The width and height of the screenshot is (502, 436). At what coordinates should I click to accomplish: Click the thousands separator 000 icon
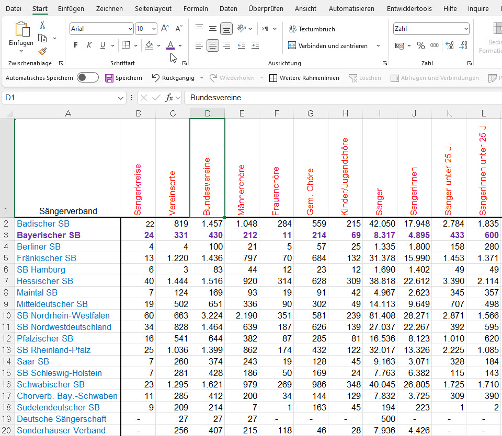pyautogui.click(x=435, y=45)
